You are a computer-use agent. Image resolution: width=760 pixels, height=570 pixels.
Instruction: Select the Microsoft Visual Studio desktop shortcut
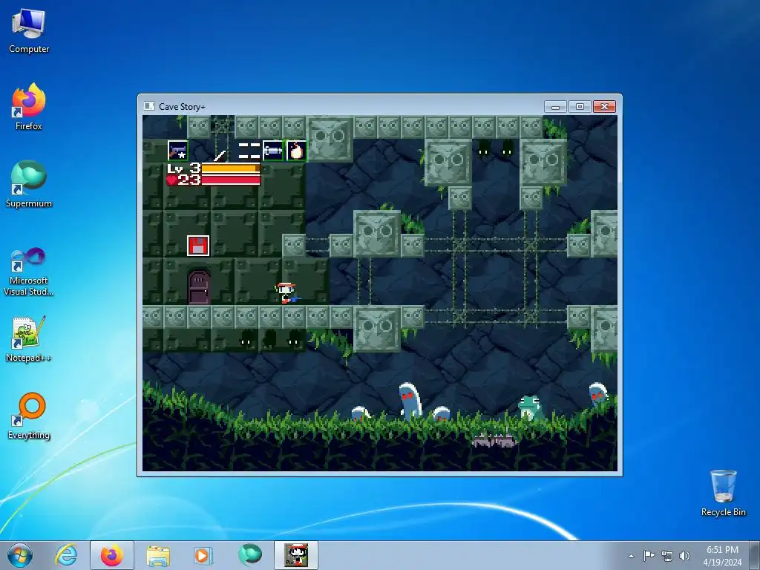coord(29,272)
